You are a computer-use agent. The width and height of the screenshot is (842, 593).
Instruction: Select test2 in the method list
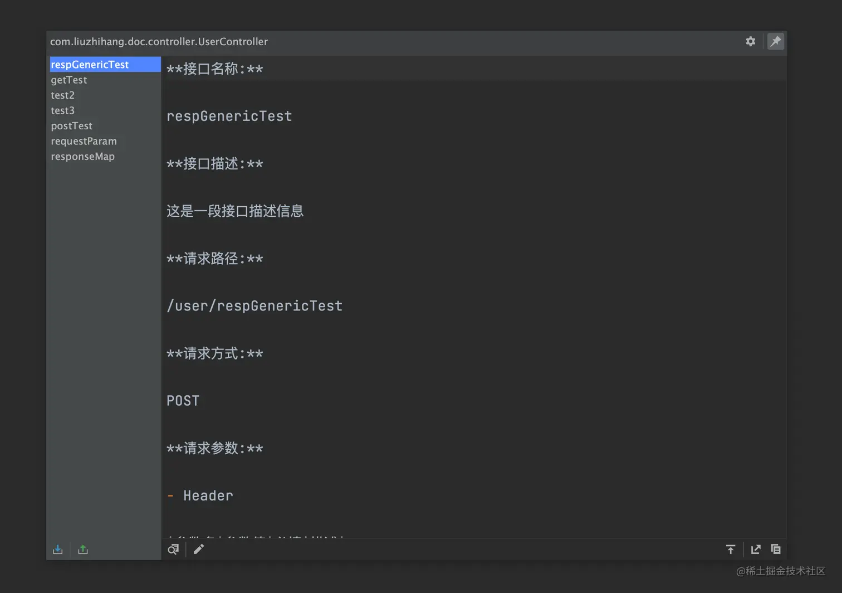tap(105, 95)
